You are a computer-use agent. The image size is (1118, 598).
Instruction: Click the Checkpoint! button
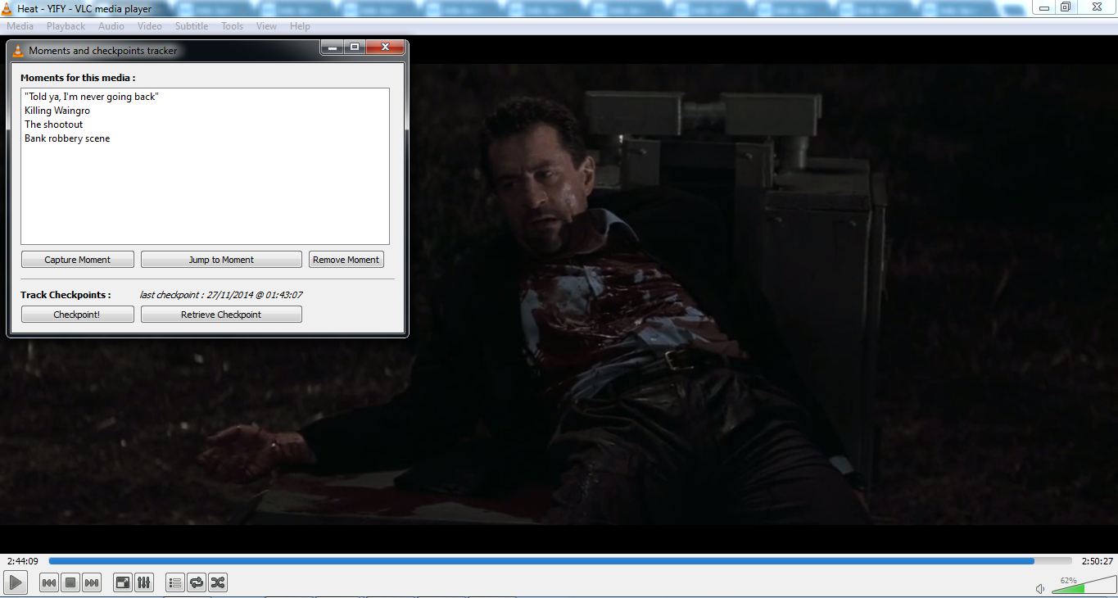[x=78, y=315]
